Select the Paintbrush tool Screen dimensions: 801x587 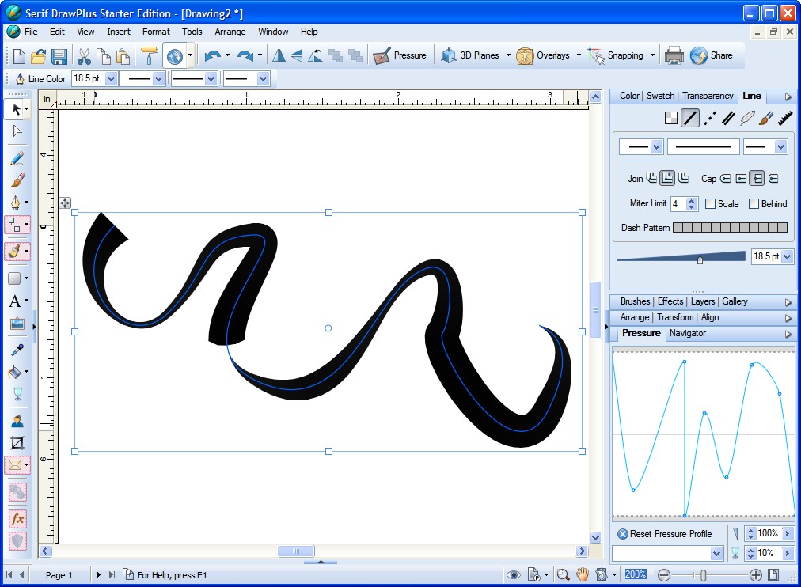click(17, 180)
